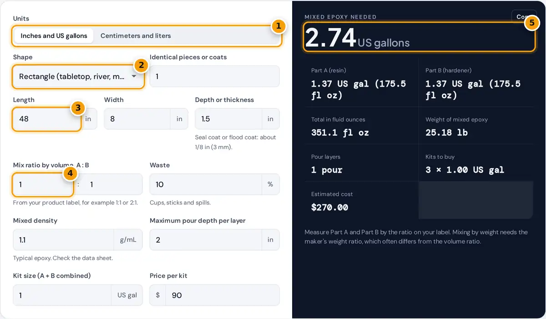Select Inches and US gallons units
The height and width of the screenshot is (319, 546).
(54, 36)
